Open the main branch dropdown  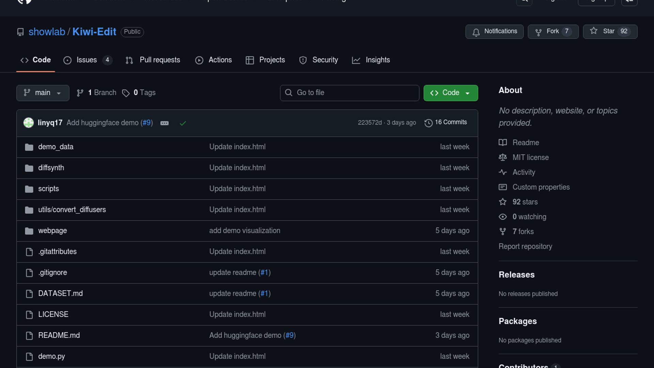click(43, 93)
